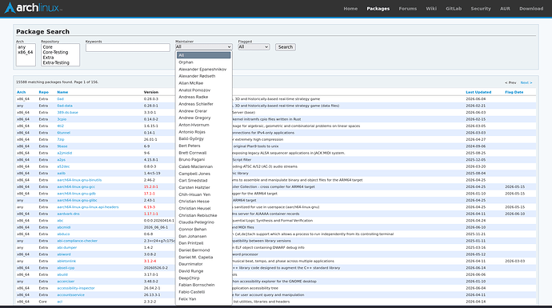Screen dimensions: 552x308
Task: Focus the Keywords input field
Action: [128, 47]
